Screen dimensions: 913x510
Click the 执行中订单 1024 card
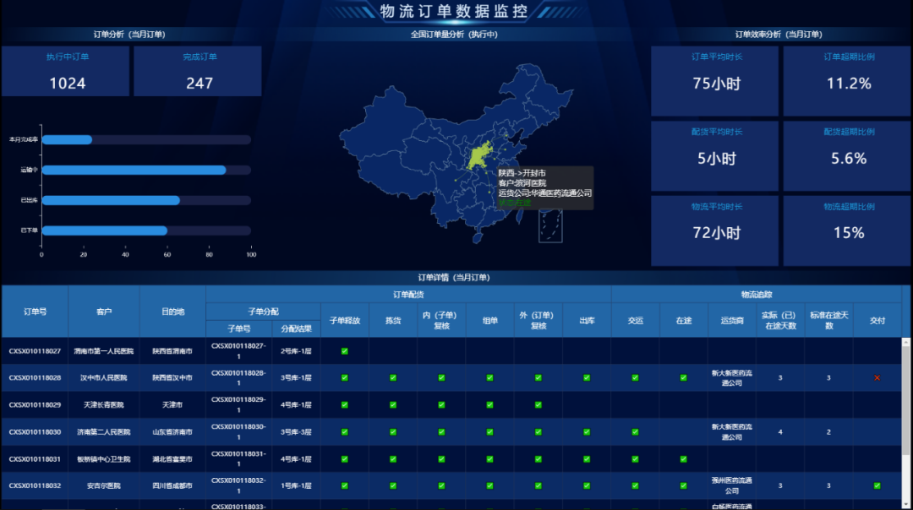tap(66, 71)
